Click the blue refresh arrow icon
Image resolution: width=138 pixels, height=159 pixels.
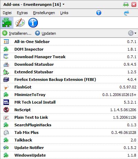tap(126, 13)
